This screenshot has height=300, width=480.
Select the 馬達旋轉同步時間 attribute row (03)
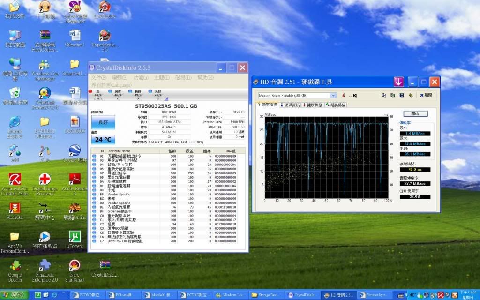168,160
